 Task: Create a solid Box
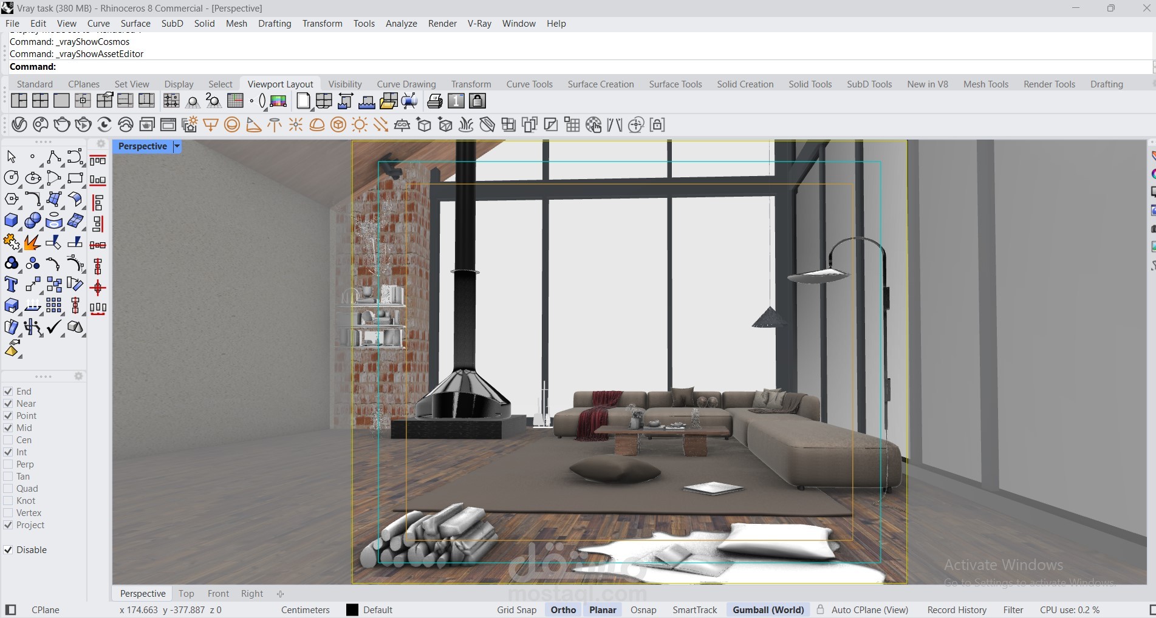pyautogui.click(x=11, y=221)
